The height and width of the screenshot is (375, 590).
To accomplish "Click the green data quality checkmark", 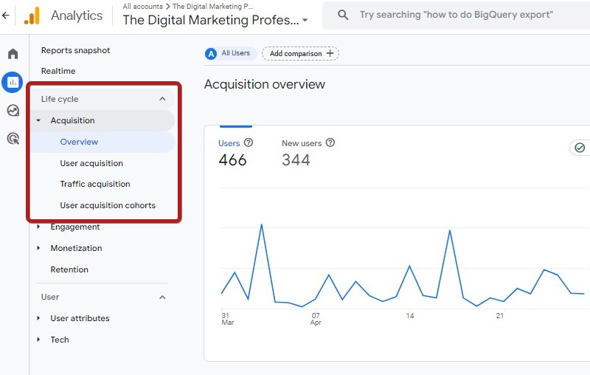I will click(580, 148).
